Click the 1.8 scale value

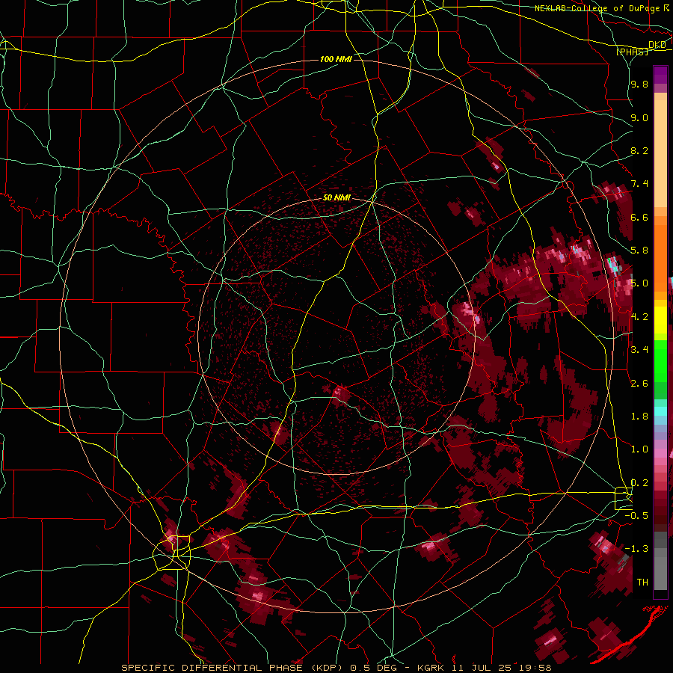click(639, 417)
